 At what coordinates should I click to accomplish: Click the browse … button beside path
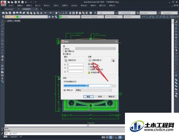[x=114, y=86]
